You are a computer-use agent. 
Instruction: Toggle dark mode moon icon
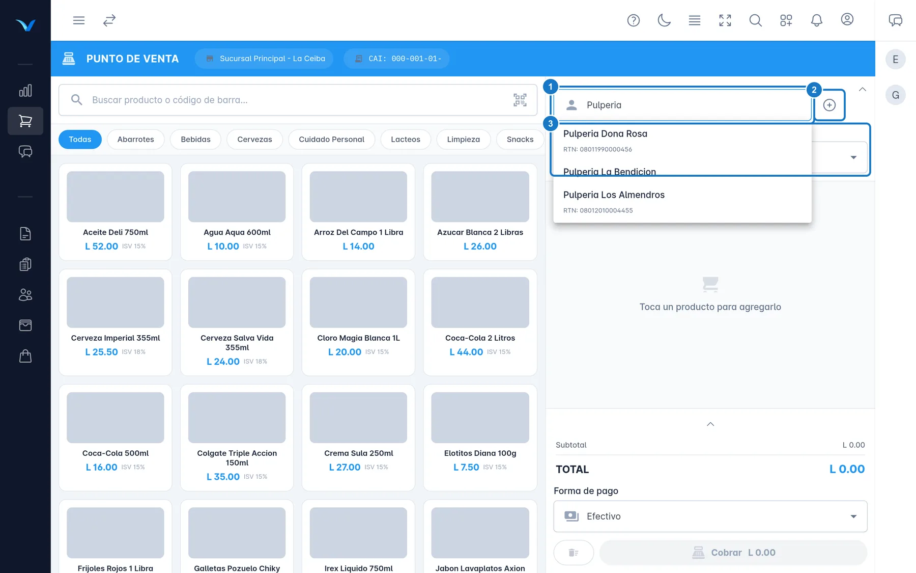tap(664, 20)
